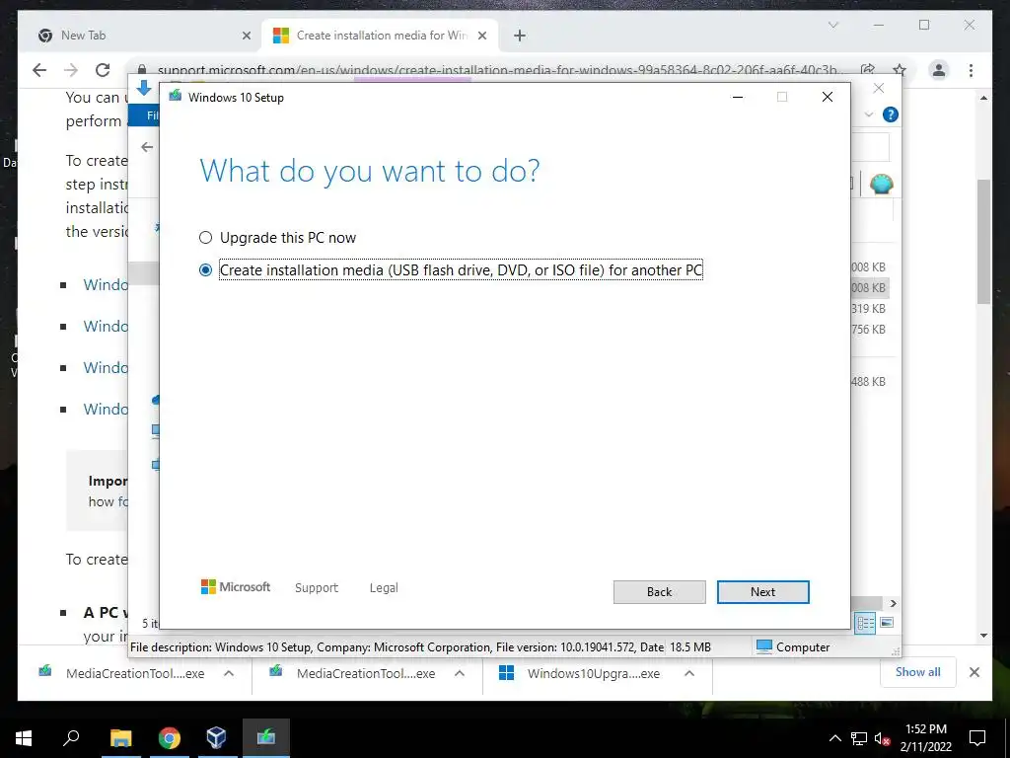Click the page scroll down arrow

coord(983,636)
